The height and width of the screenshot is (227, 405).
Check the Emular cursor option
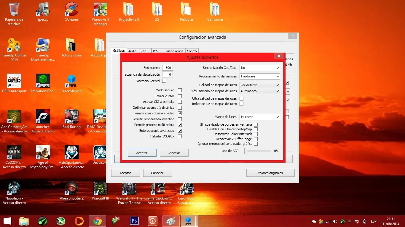point(180,96)
